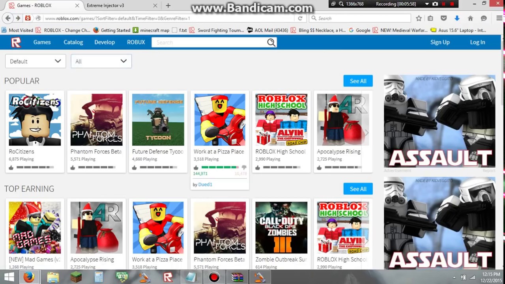Viewport: 505px width, 284px height.
Task: Reload the page with the refresh icon
Action: (300, 18)
